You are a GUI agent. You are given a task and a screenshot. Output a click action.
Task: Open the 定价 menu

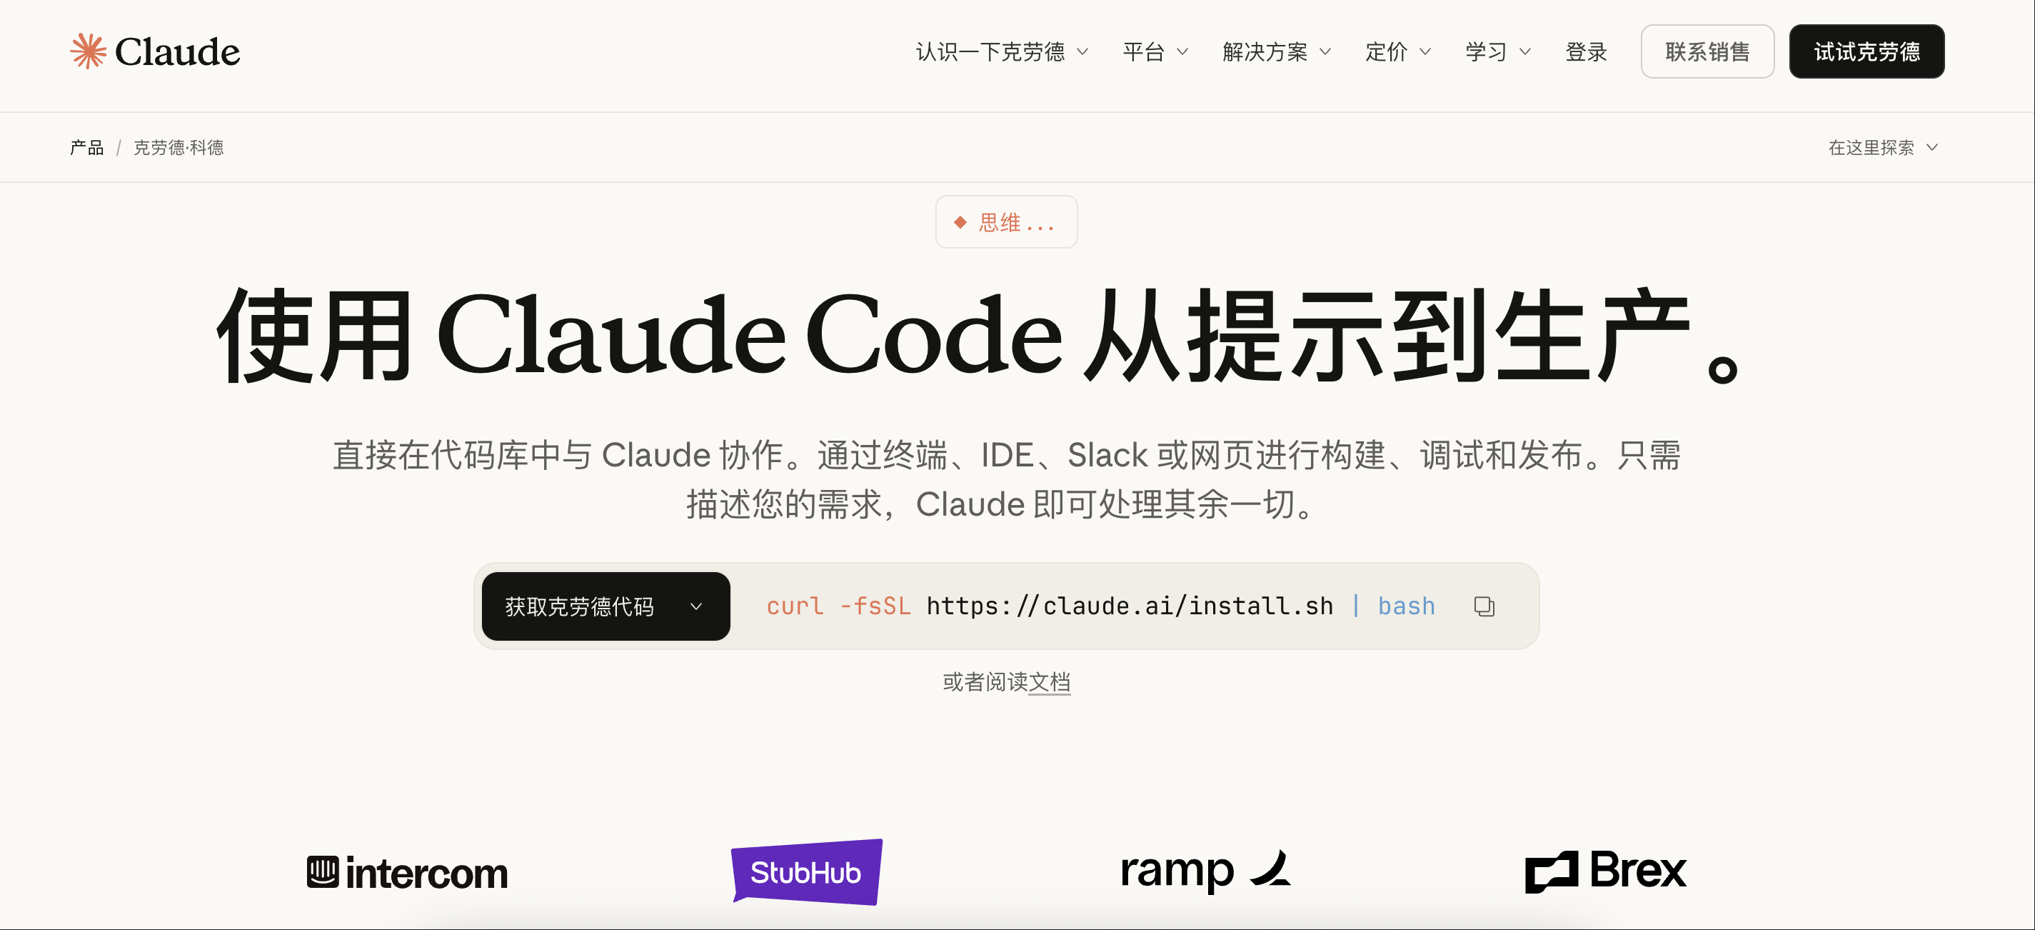(1397, 52)
